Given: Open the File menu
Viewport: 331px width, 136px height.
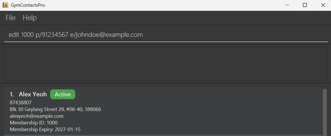Looking at the screenshot, I should click(11, 18).
